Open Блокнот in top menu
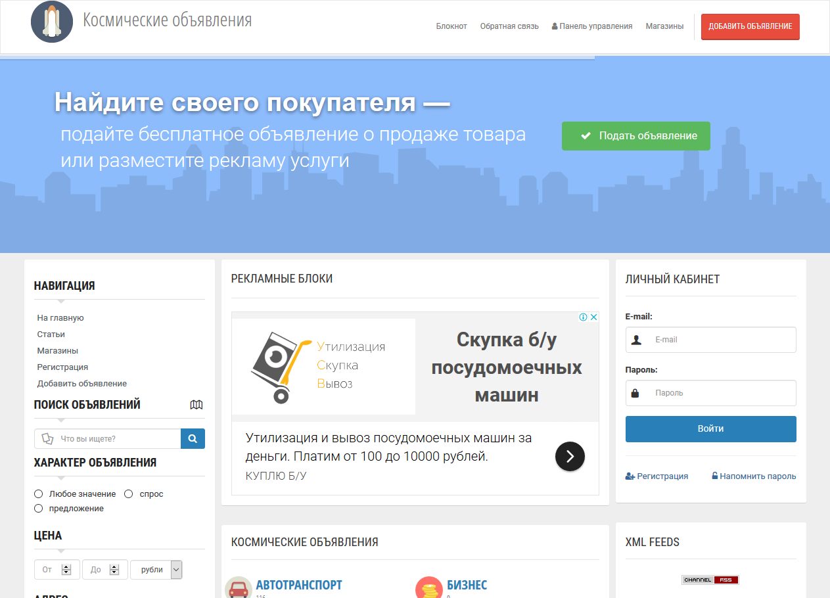Screen dimensions: 830x598 [451, 26]
